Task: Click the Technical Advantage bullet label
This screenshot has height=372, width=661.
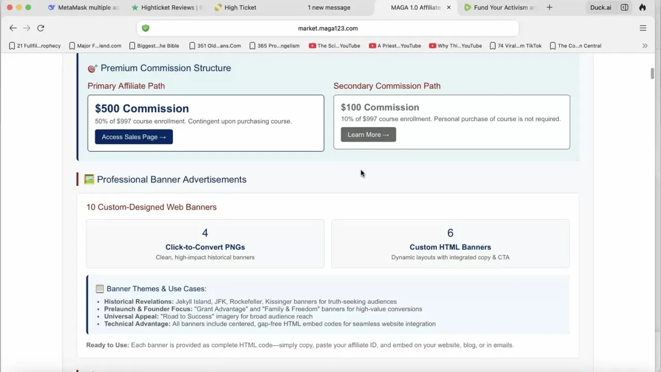Action: tap(137, 324)
